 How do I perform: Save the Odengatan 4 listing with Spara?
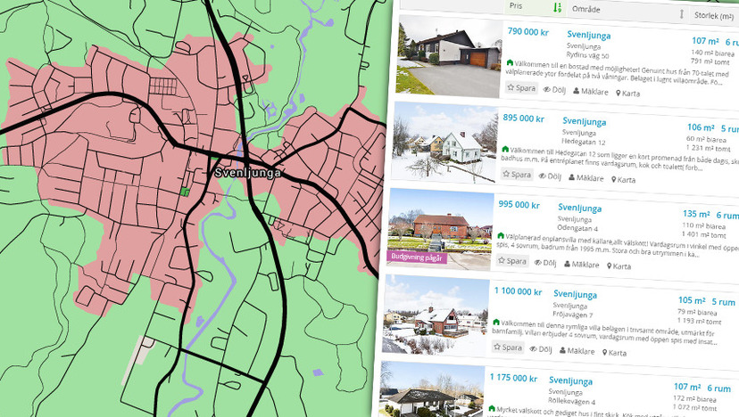tap(512, 261)
